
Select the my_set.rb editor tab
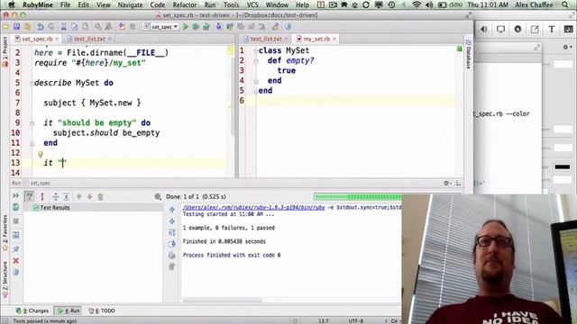[x=316, y=39]
